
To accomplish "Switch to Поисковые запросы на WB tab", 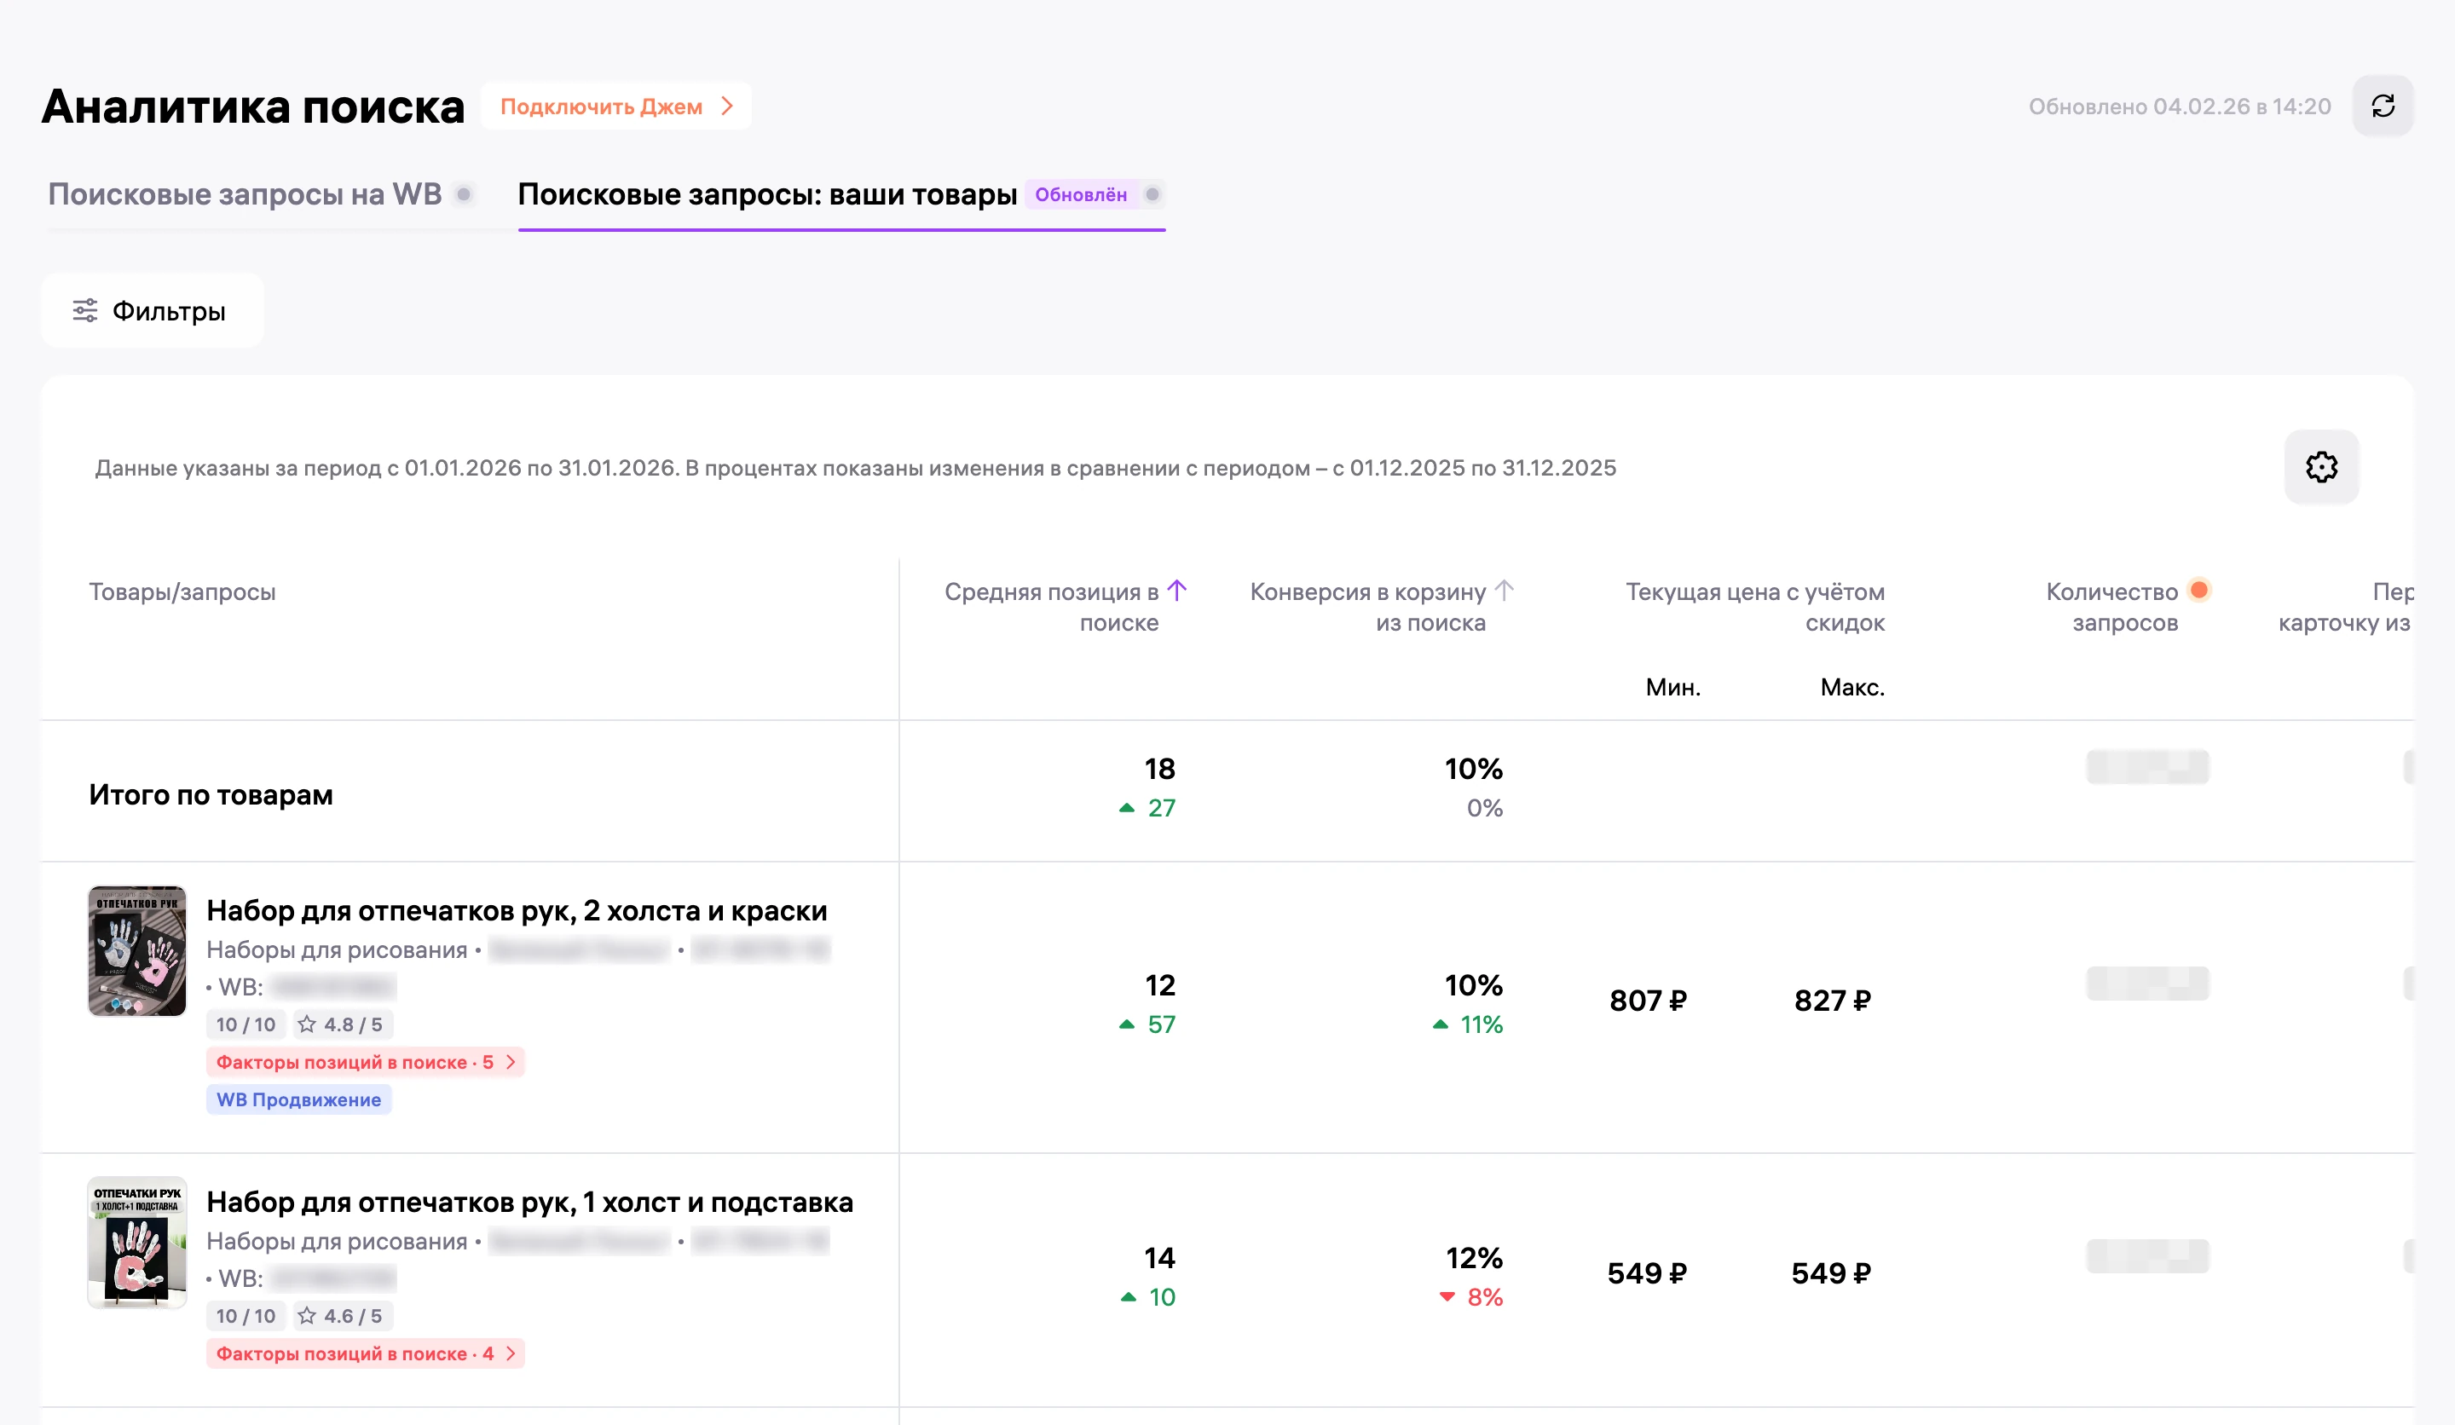I will click(x=245, y=195).
